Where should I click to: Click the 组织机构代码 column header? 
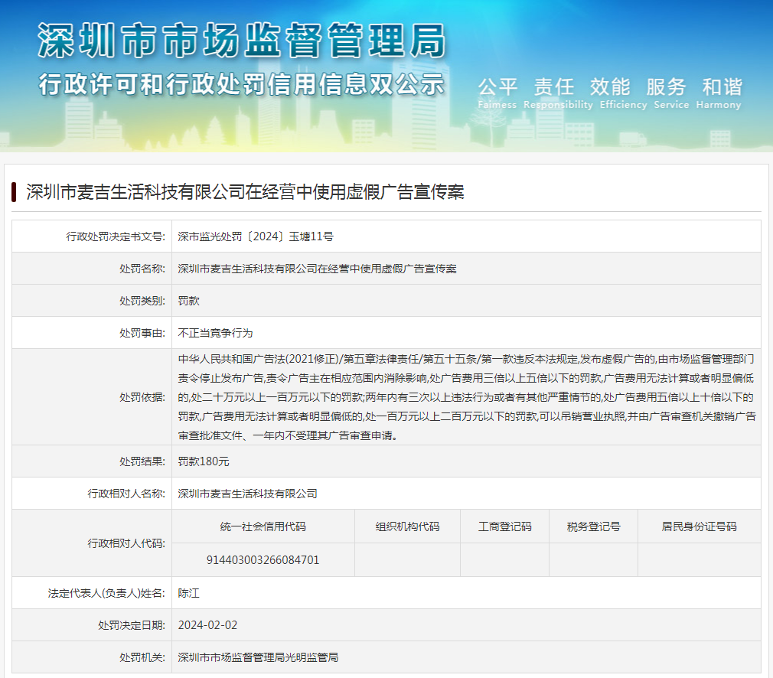pos(407,526)
